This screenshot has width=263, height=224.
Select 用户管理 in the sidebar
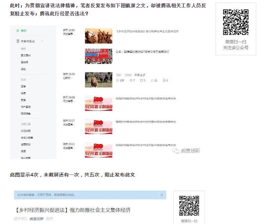tap(26, 107)
